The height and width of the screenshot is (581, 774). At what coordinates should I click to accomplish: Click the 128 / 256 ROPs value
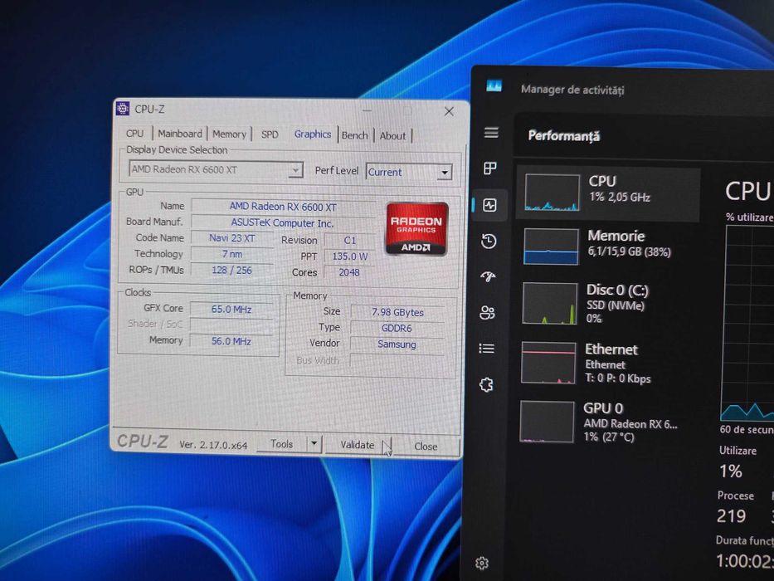231,271
